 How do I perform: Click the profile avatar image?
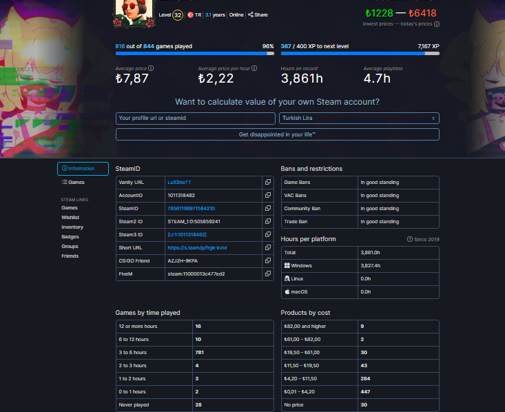click(134, 12)
